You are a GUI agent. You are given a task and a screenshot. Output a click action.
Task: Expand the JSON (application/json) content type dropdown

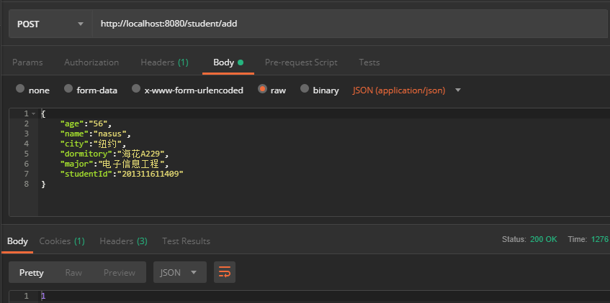pos(407,90)
